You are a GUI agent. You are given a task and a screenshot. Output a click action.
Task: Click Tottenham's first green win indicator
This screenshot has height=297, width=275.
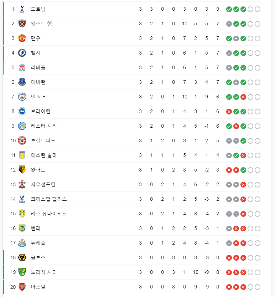point(229,9)
